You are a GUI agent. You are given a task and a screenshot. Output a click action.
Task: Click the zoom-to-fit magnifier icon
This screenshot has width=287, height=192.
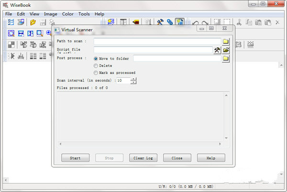point(11,33)
